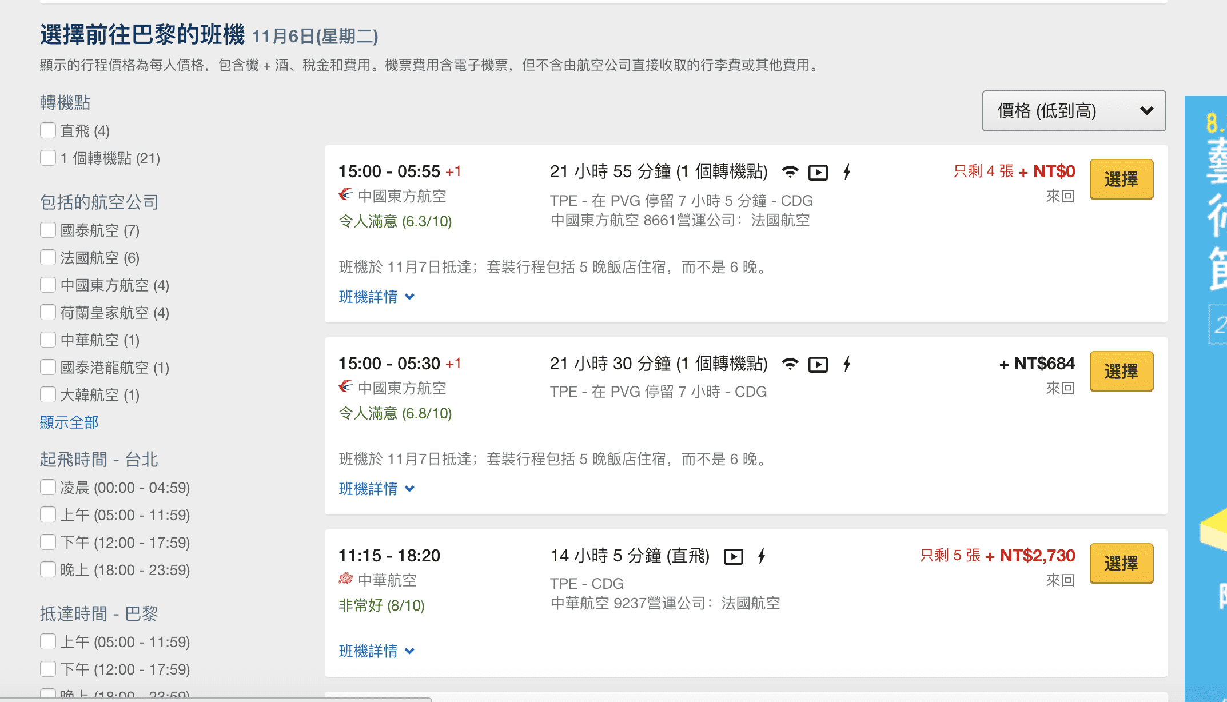Click power outlet icon on 21 小時 55 分鐘 flight
This screenshot has width=1227, height=702.
[x=847, y=171]
